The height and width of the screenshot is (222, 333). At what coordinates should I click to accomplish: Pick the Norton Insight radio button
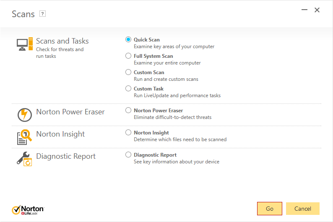pos(128,132)
